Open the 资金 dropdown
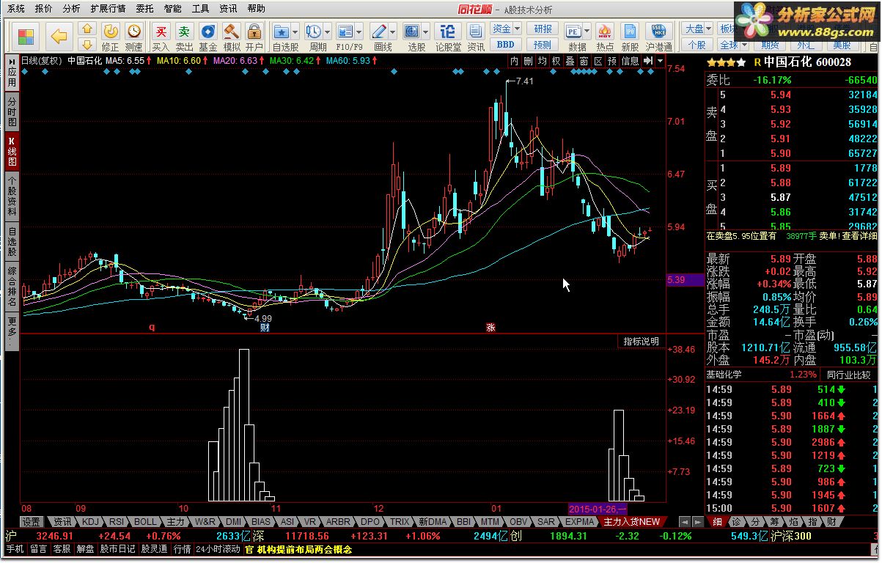882x563 pixels. (506, 29)
